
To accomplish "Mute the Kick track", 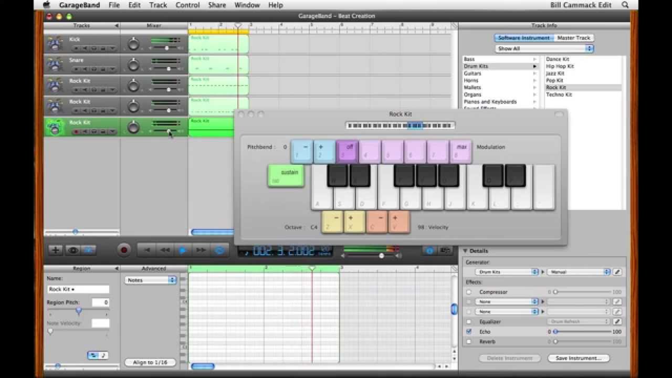I will [86, 49].
